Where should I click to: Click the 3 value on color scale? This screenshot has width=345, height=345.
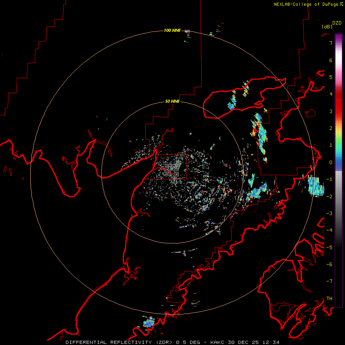click(x=331, y=111)
